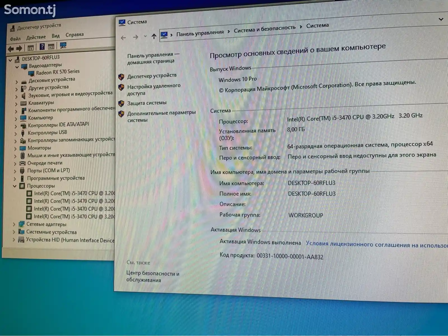Select Компьютер tree item
448x336 pixels.
coord(40,118)
